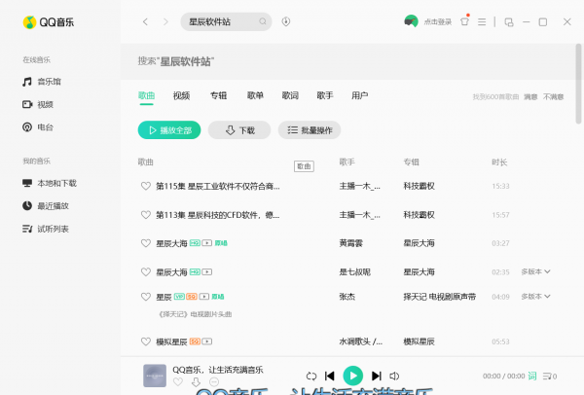Open the listen-to-identify music icon
The image size is (584, 395).
285,21
